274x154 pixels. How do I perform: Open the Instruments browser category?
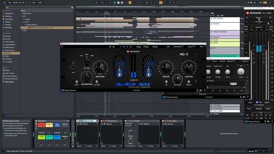[10, 42]
